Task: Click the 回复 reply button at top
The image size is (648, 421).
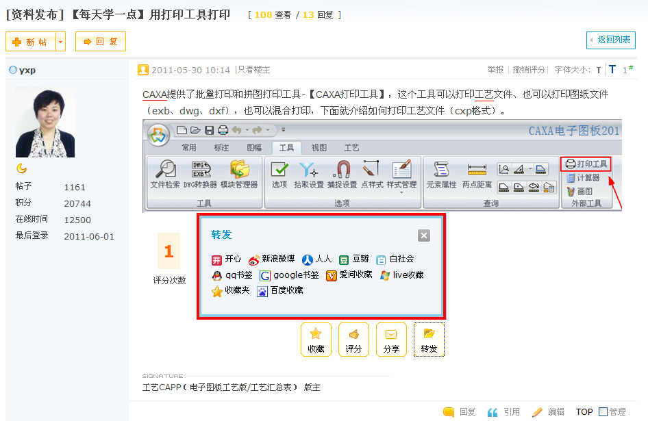Action: (101, 42)
